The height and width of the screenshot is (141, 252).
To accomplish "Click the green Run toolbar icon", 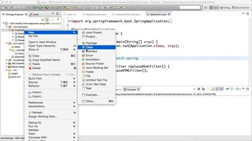I will point(40,7).
